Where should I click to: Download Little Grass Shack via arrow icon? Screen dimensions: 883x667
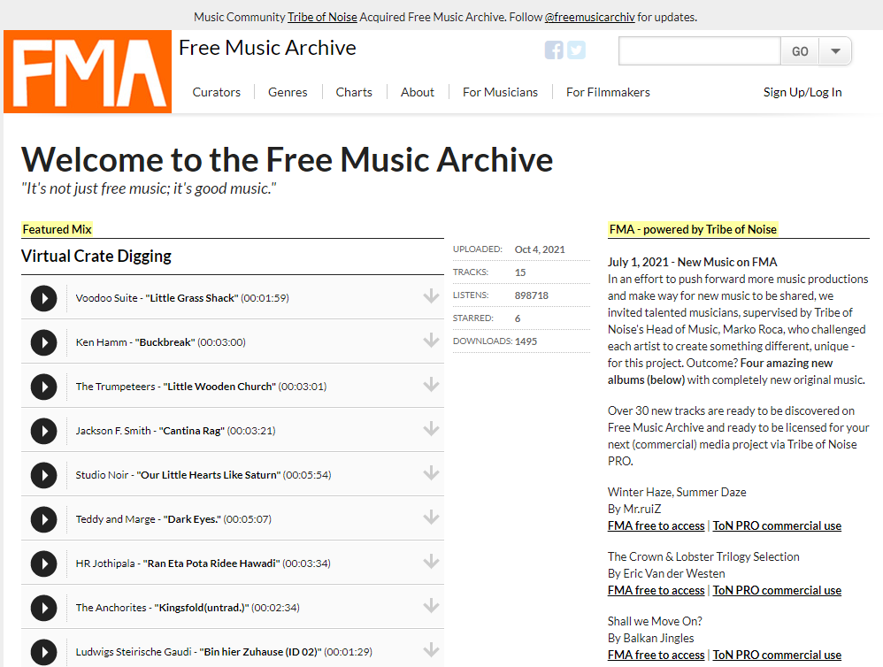(432, 296)
